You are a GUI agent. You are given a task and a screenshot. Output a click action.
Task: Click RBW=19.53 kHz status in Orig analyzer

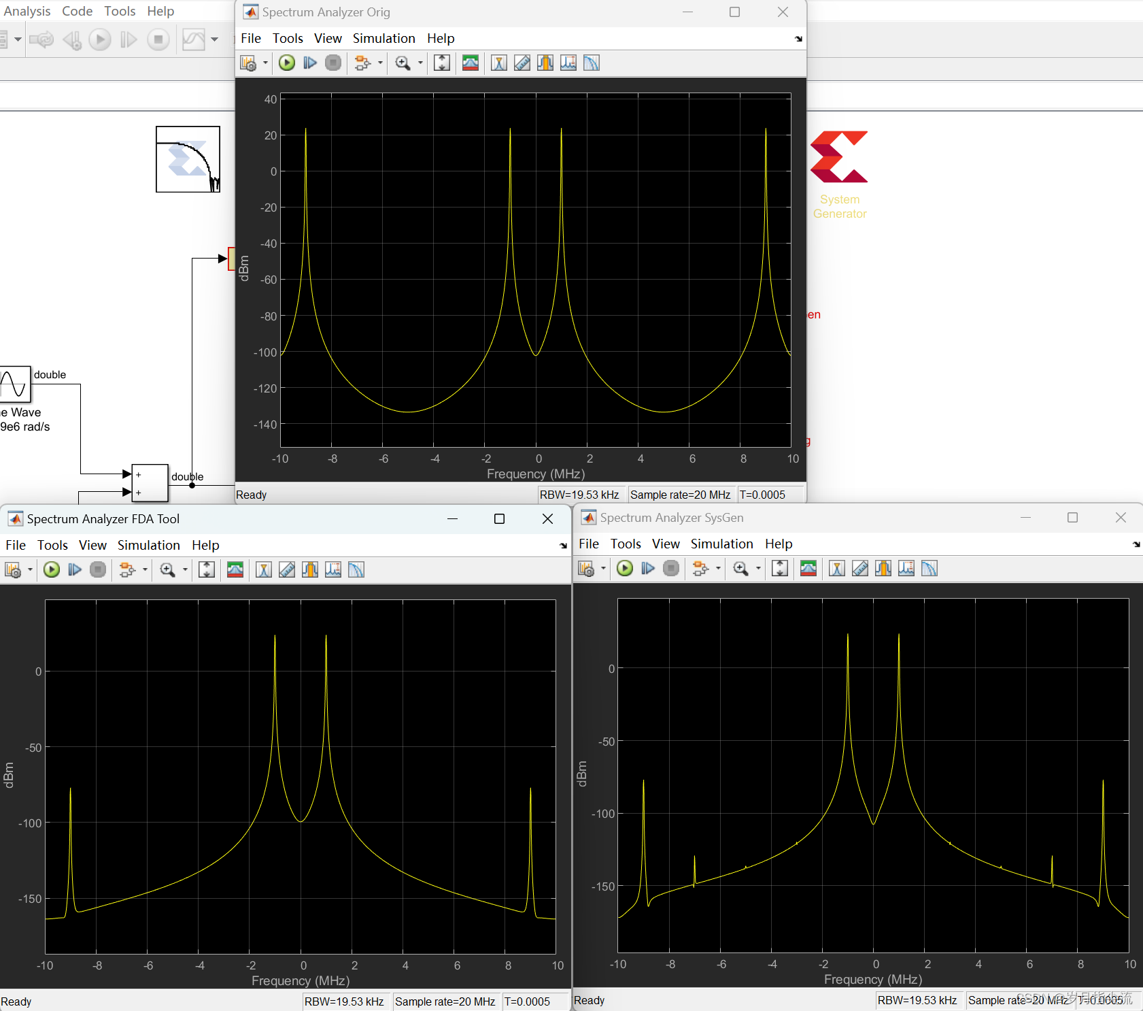(x=580, y=495)
